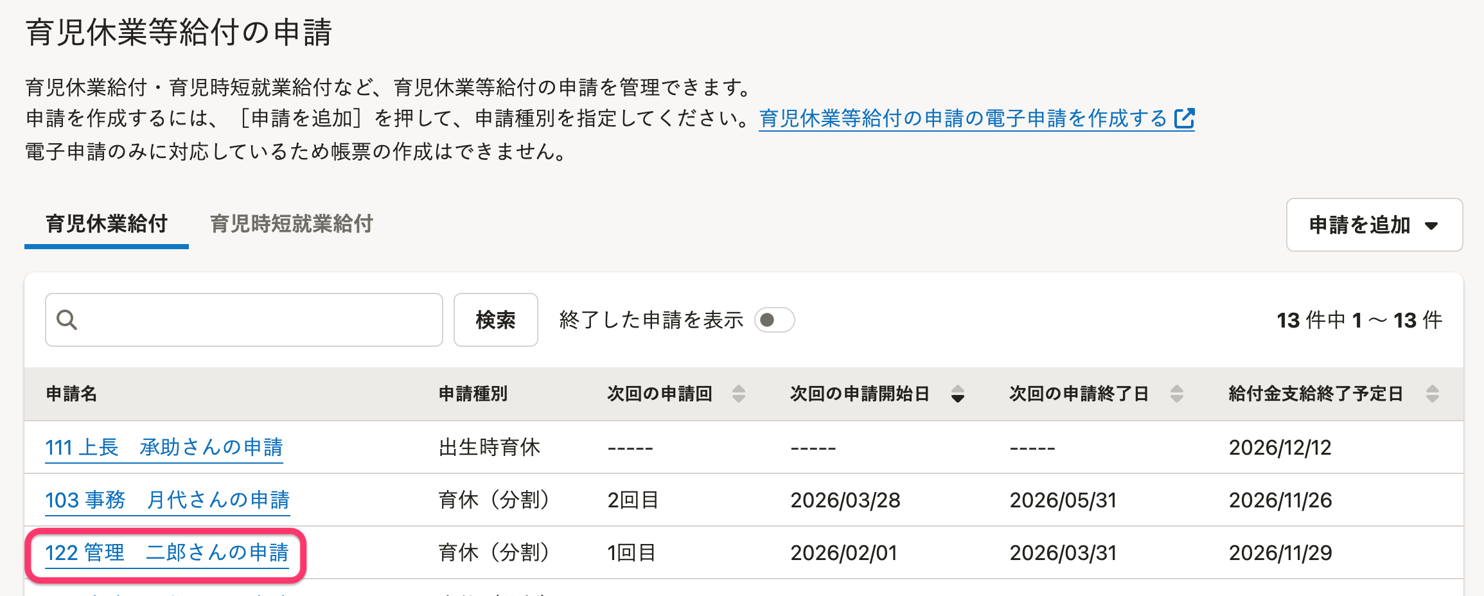The image size is (1484, 596).
Task: Sort by 次回の申請終了日 column arrows
Action: (x=1176, y=394)
